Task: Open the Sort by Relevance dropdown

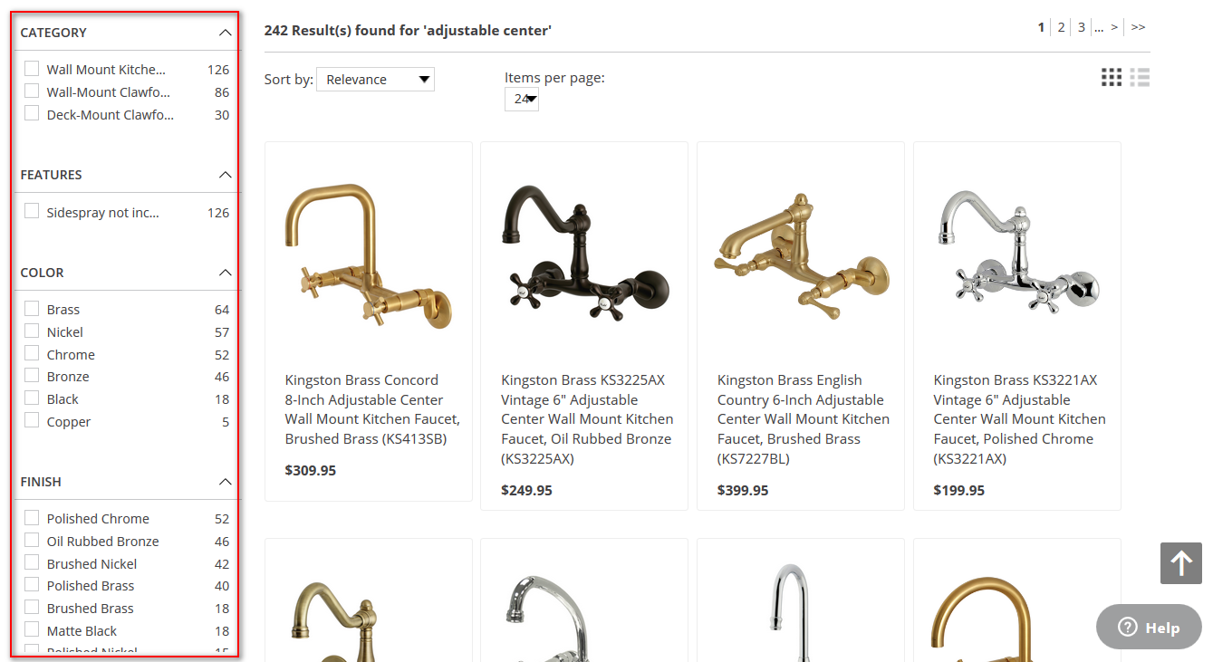Action: tap(375, 80)
